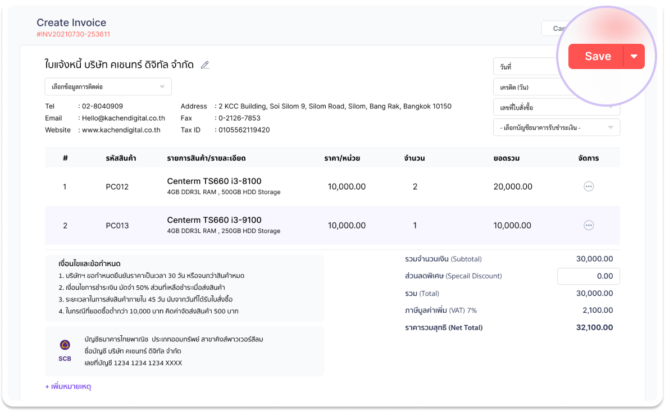Click the invoice number #INV20210730-253611

pos(73,34)
